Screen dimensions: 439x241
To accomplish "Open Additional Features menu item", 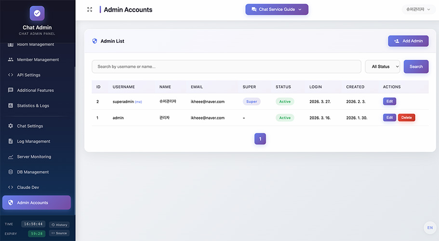I will 38,90.
